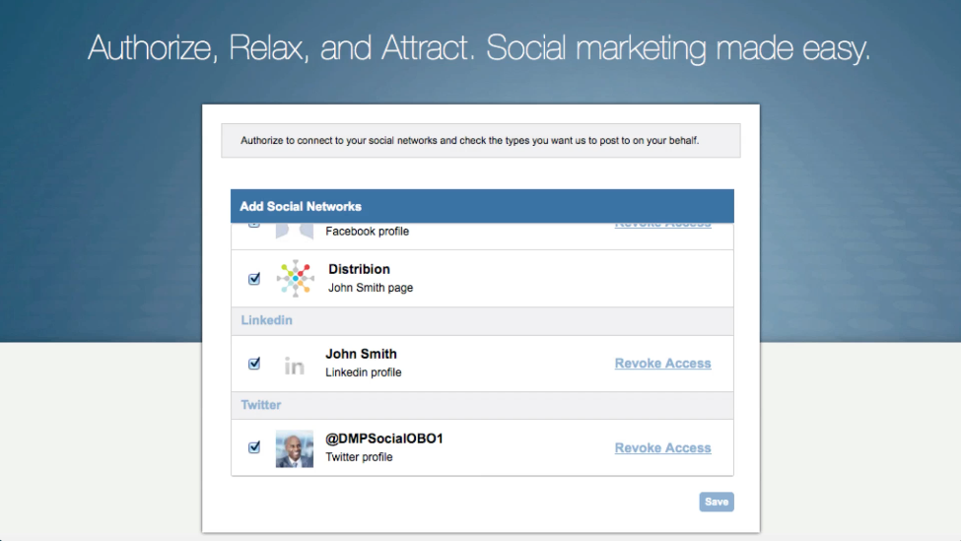Click the "John Smith" Linkedin account name
Viewport: 961px width, 541px height.
(x=361, y=354)
